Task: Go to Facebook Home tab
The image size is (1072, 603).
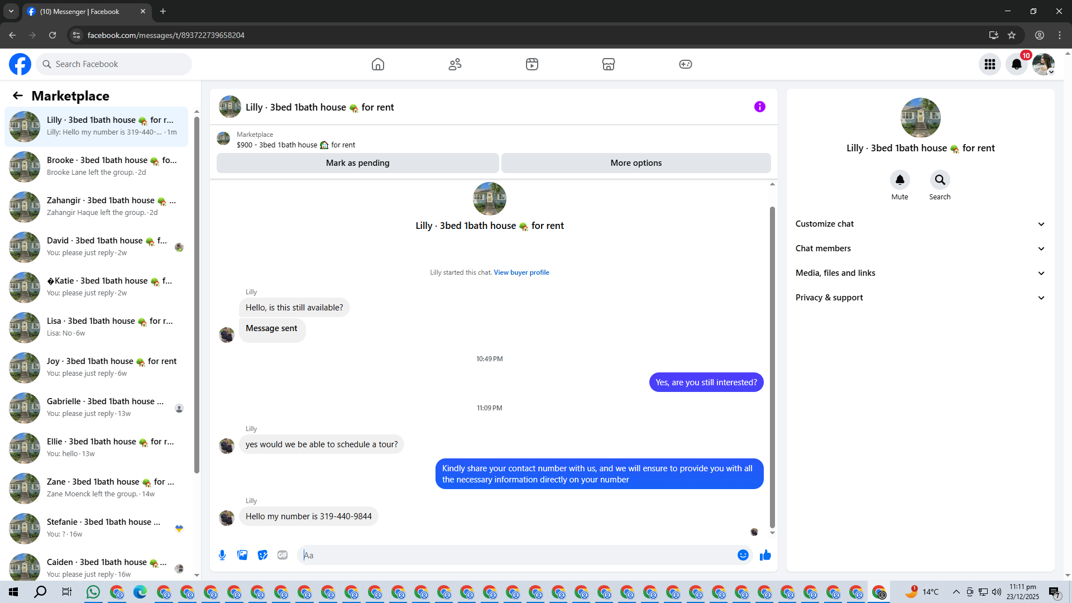Action: click(378, 64)
